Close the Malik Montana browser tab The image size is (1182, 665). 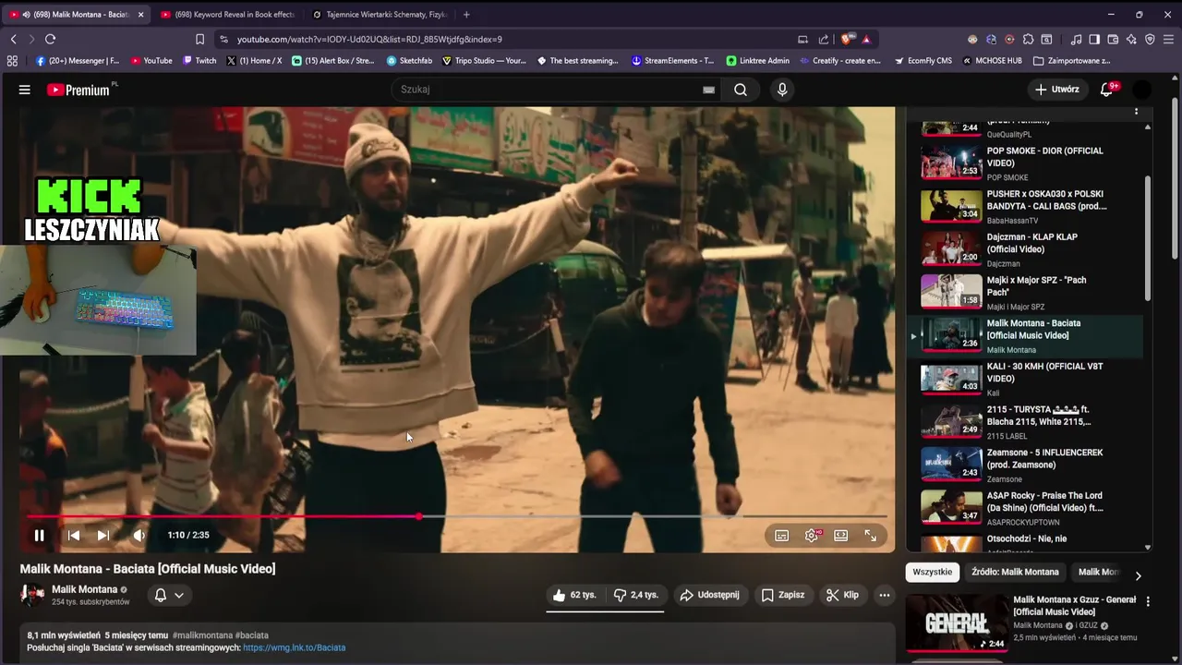pyautogui.click(x=140, y=15)
